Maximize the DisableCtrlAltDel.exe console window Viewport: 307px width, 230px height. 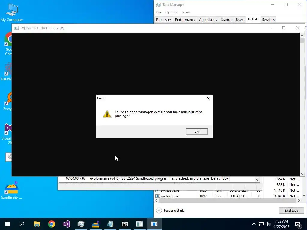coord(284,28)
